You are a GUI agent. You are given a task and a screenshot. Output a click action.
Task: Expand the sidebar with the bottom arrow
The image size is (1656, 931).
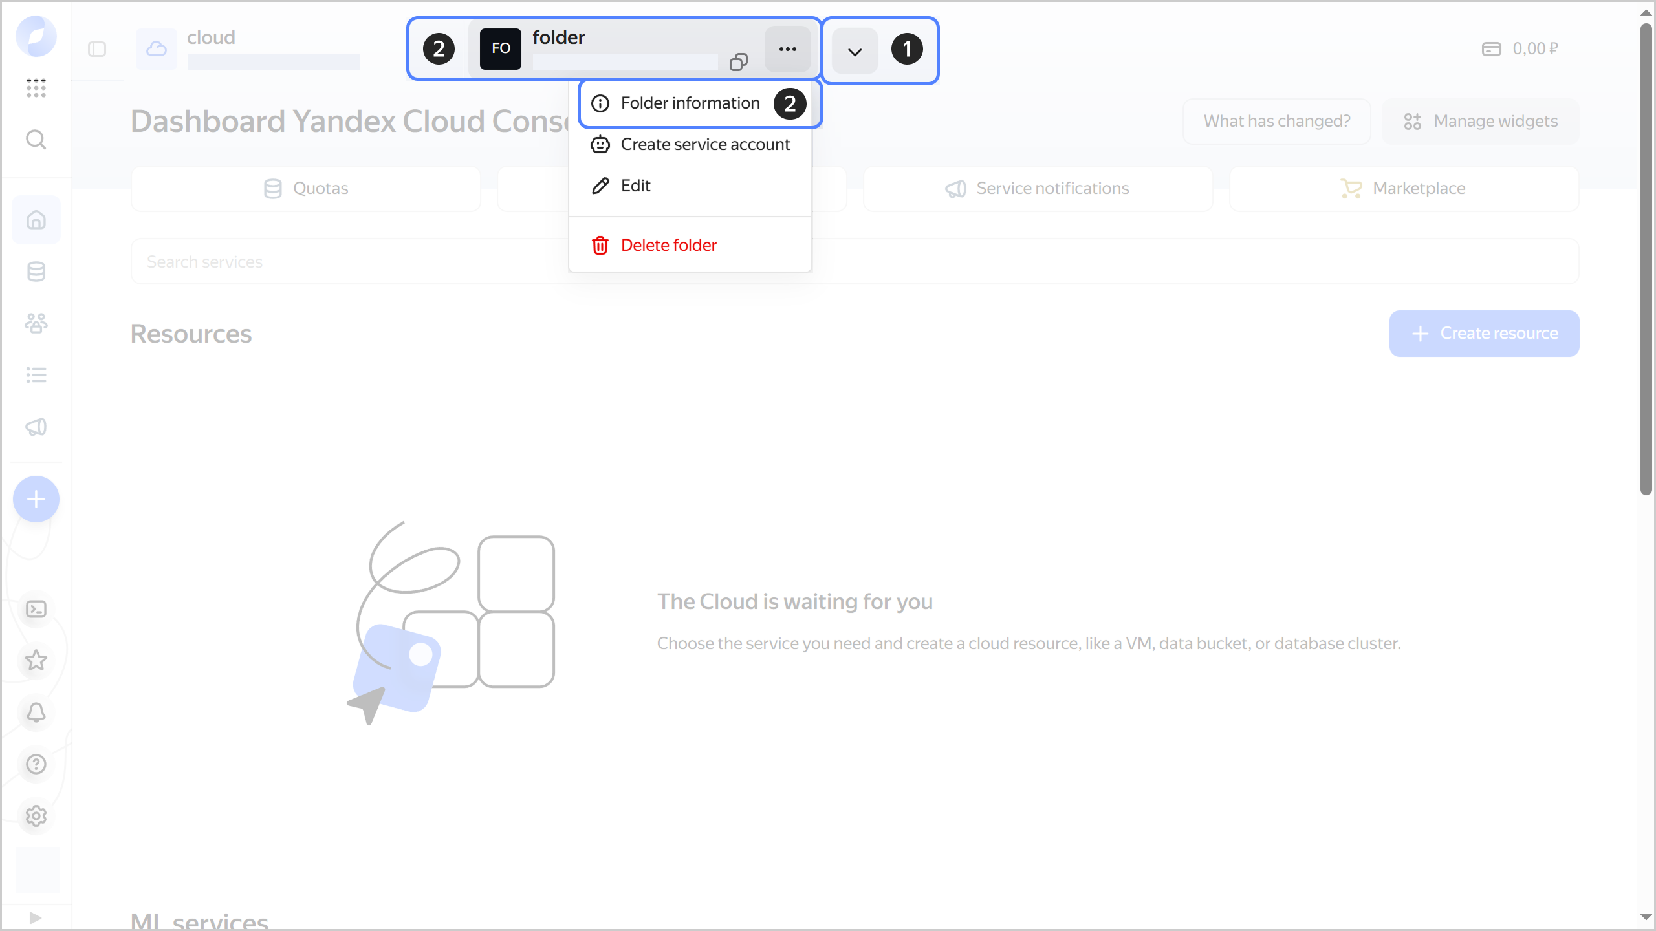36,917
